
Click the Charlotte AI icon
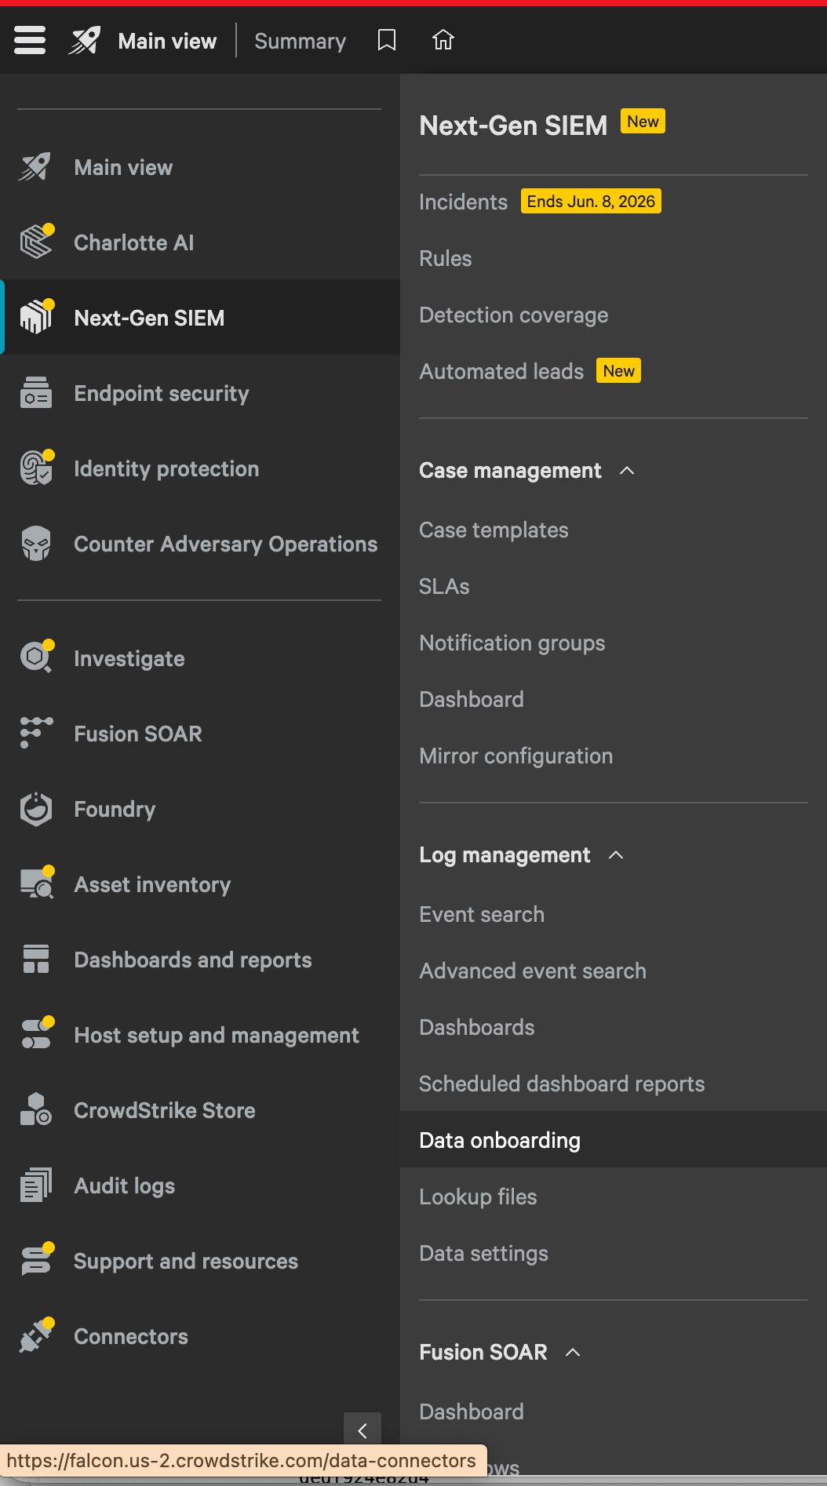tap(36, 242)
